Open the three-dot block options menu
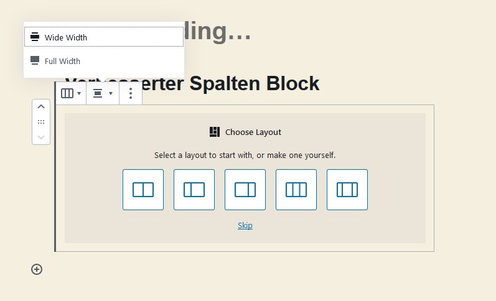The image size is (496, 301). [x=131, y=93]
